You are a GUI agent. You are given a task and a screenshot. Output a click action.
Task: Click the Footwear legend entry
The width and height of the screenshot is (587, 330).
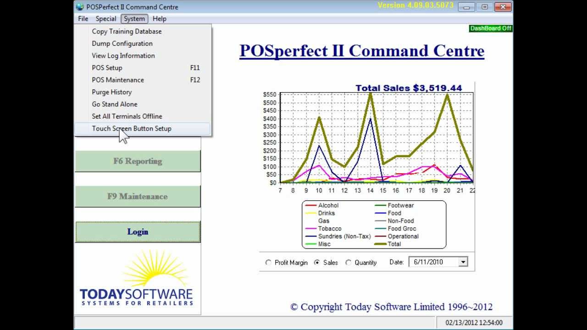point(394,205)
